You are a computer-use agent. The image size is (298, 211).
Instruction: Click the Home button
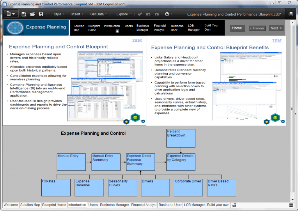(x=237, y=28)
